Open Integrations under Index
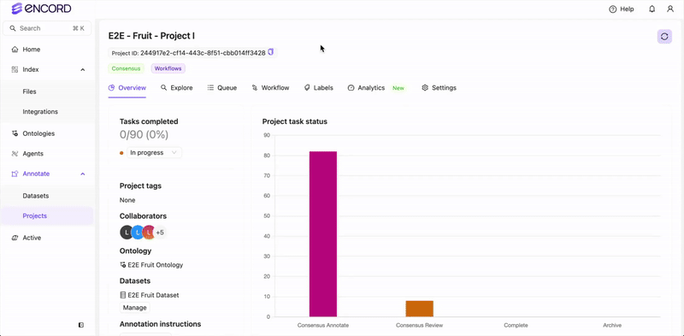This screenshot has height=336, width=684. click(x=40, y=112)
